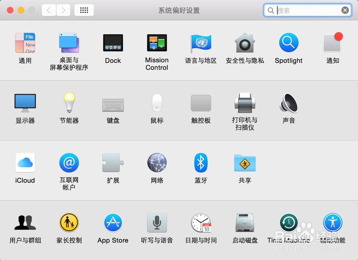Open 触控板 trackpad icon
Screen dimensions: 358x260
201,103
